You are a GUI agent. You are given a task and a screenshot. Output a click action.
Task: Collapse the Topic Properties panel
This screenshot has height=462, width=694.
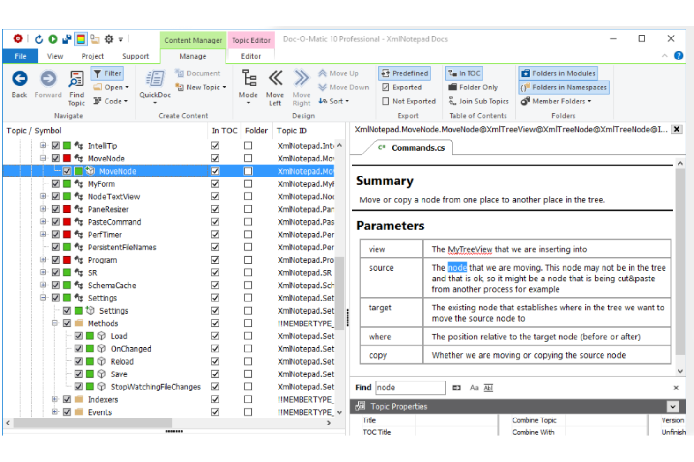click(672, 406)
